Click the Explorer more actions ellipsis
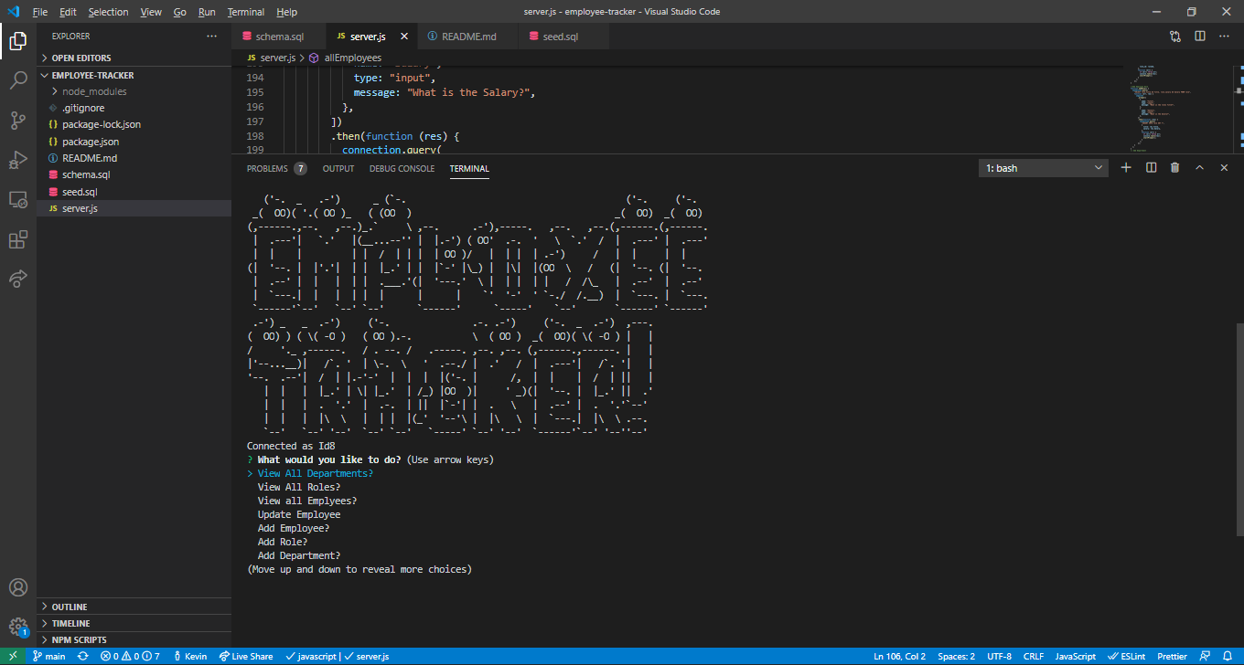Screen dimensions: 1244x665 click(212, 37)
